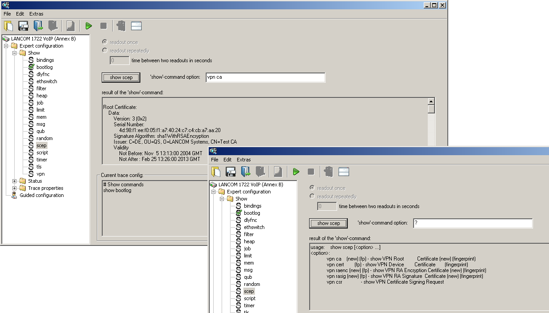This screenshot has width=549, height=313.
Task: Click the open-file folder icon in the background window toolbar
Action: [x=9, y=26]
